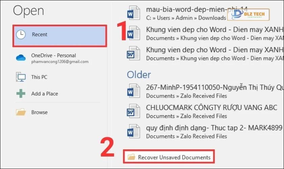This screenshot has height=169, width=284.
Task: Open mau-bia-word-dep-mien-phi-14 document
Action: click(197, 9)
